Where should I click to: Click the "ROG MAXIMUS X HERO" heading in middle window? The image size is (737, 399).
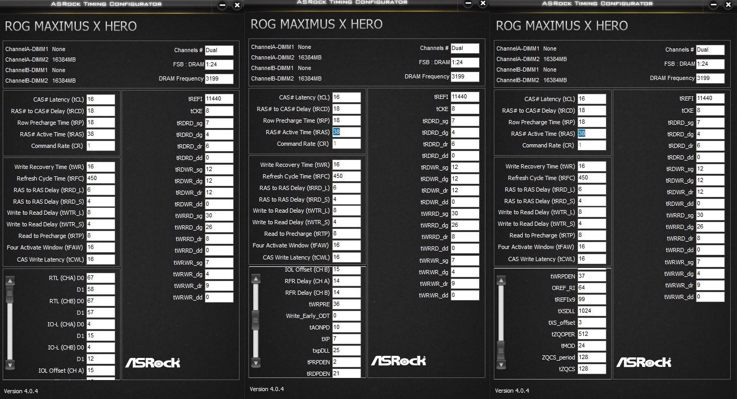click(316, 24)
